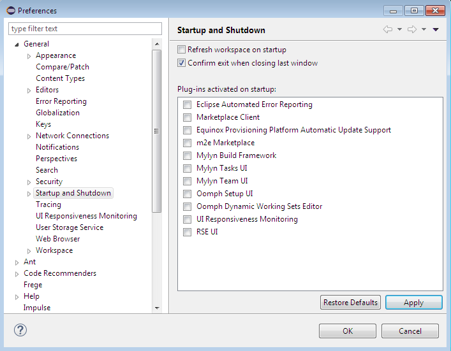Click the tree scrollbar up arrow
Image resolution: width=451 pixels, height=351 pixels.
coord(157,44)
